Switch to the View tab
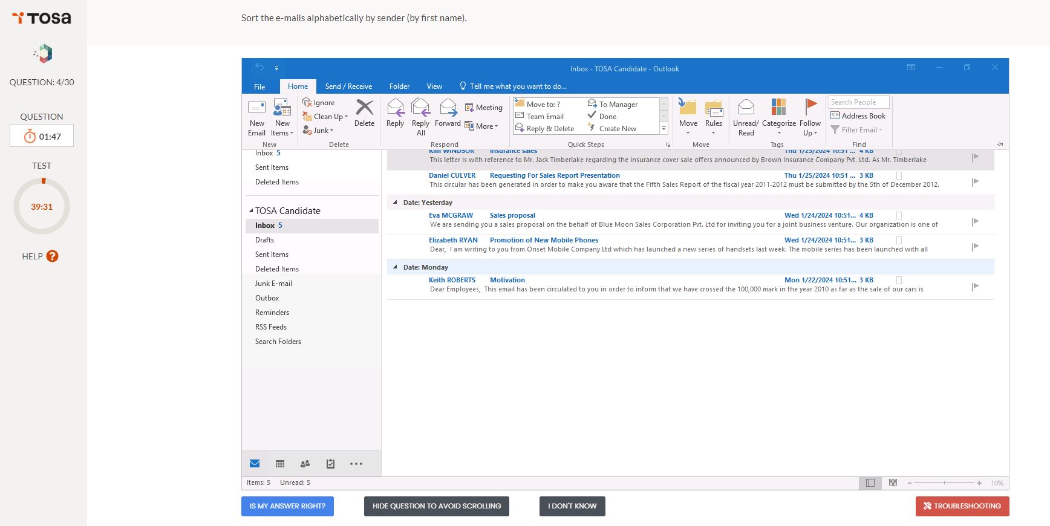 (x=434, y=86)
